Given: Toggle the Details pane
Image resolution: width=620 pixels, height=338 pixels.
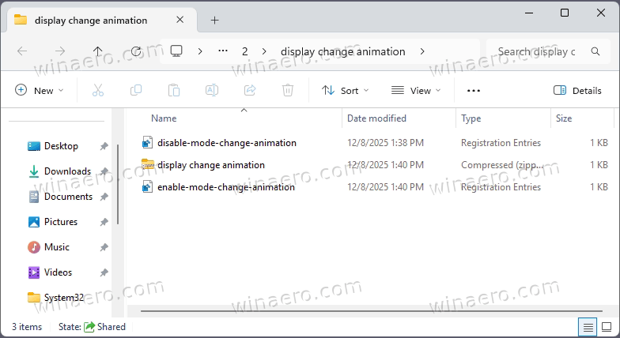Looking at the screenshot, I should tap(577, 90).
